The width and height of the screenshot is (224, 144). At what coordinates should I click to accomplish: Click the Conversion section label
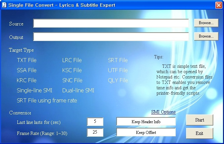tap(20, 113)
